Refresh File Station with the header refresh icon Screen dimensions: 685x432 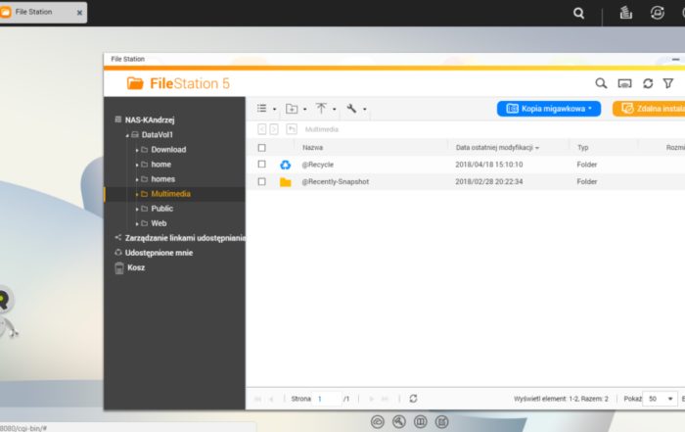[648, 83]
